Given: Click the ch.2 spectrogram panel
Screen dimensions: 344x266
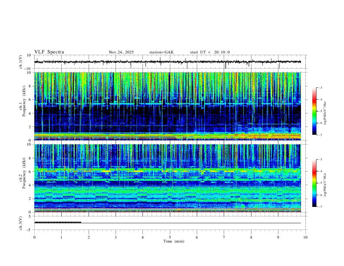Looking at the screenshot, I should 167,178.
